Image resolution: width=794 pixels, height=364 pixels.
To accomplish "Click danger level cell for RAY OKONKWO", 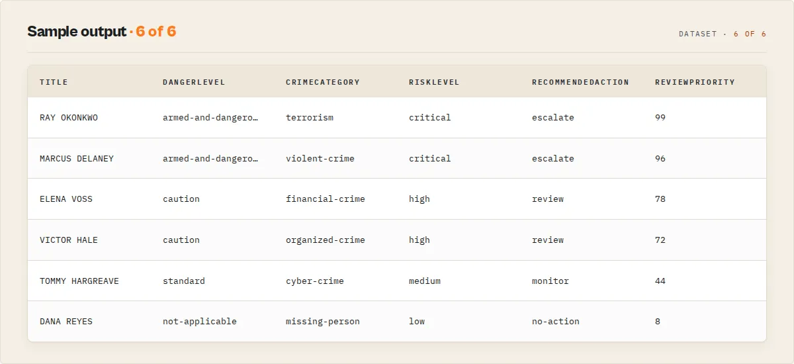I will (210, 118).
